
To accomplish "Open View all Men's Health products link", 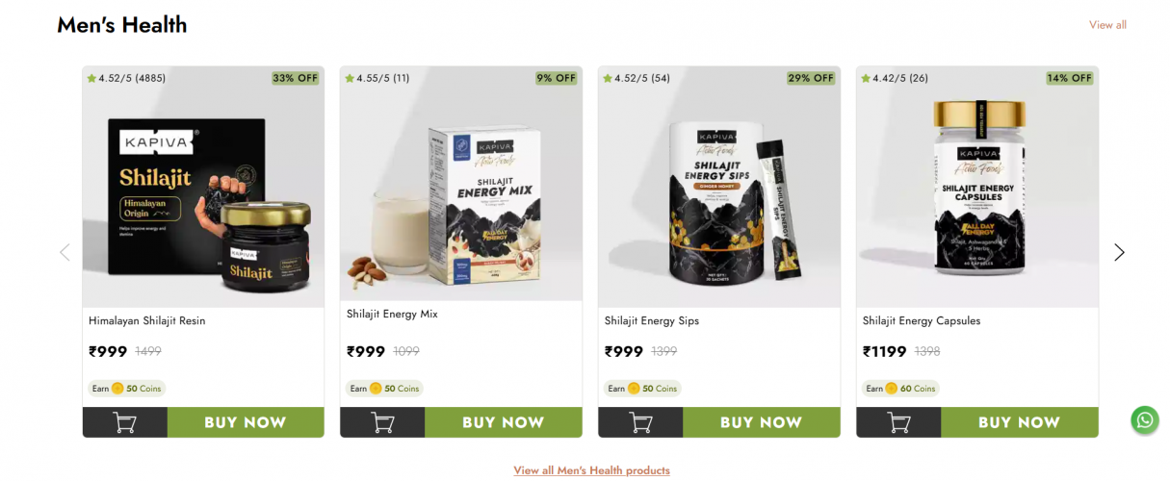I will point(591,470).
